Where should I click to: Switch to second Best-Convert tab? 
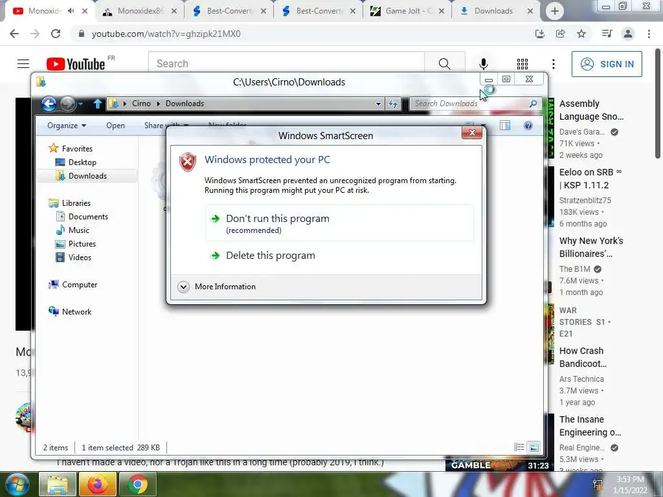tap(320, 12)
